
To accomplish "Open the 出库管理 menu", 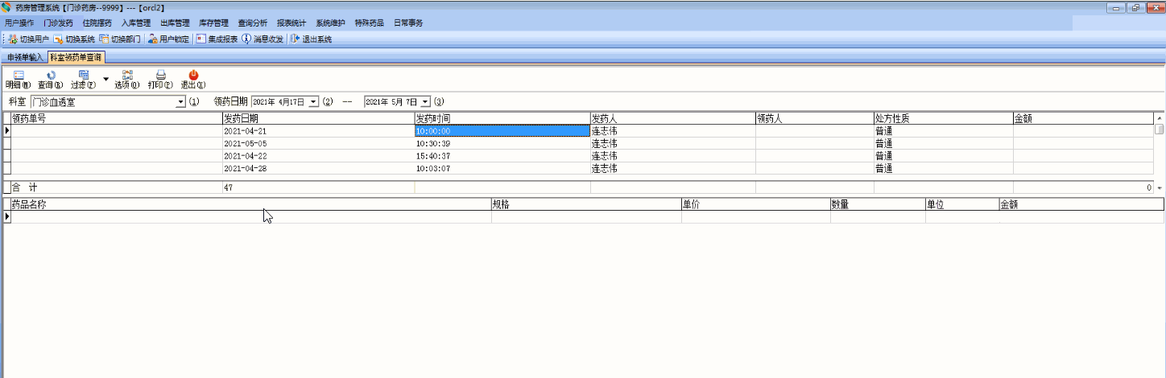I will tap(175, 23).
